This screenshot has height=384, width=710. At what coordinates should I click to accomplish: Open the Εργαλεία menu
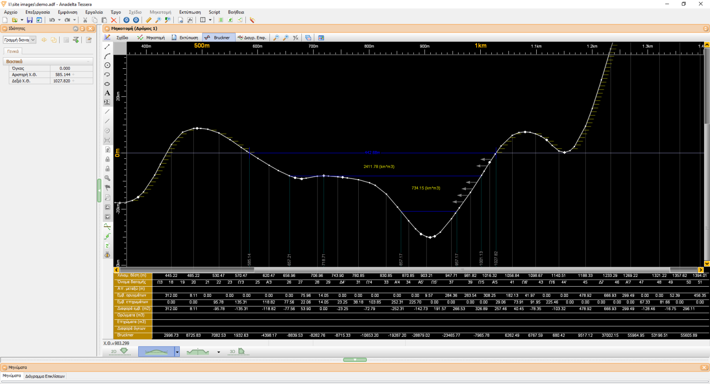coord(93,12)
